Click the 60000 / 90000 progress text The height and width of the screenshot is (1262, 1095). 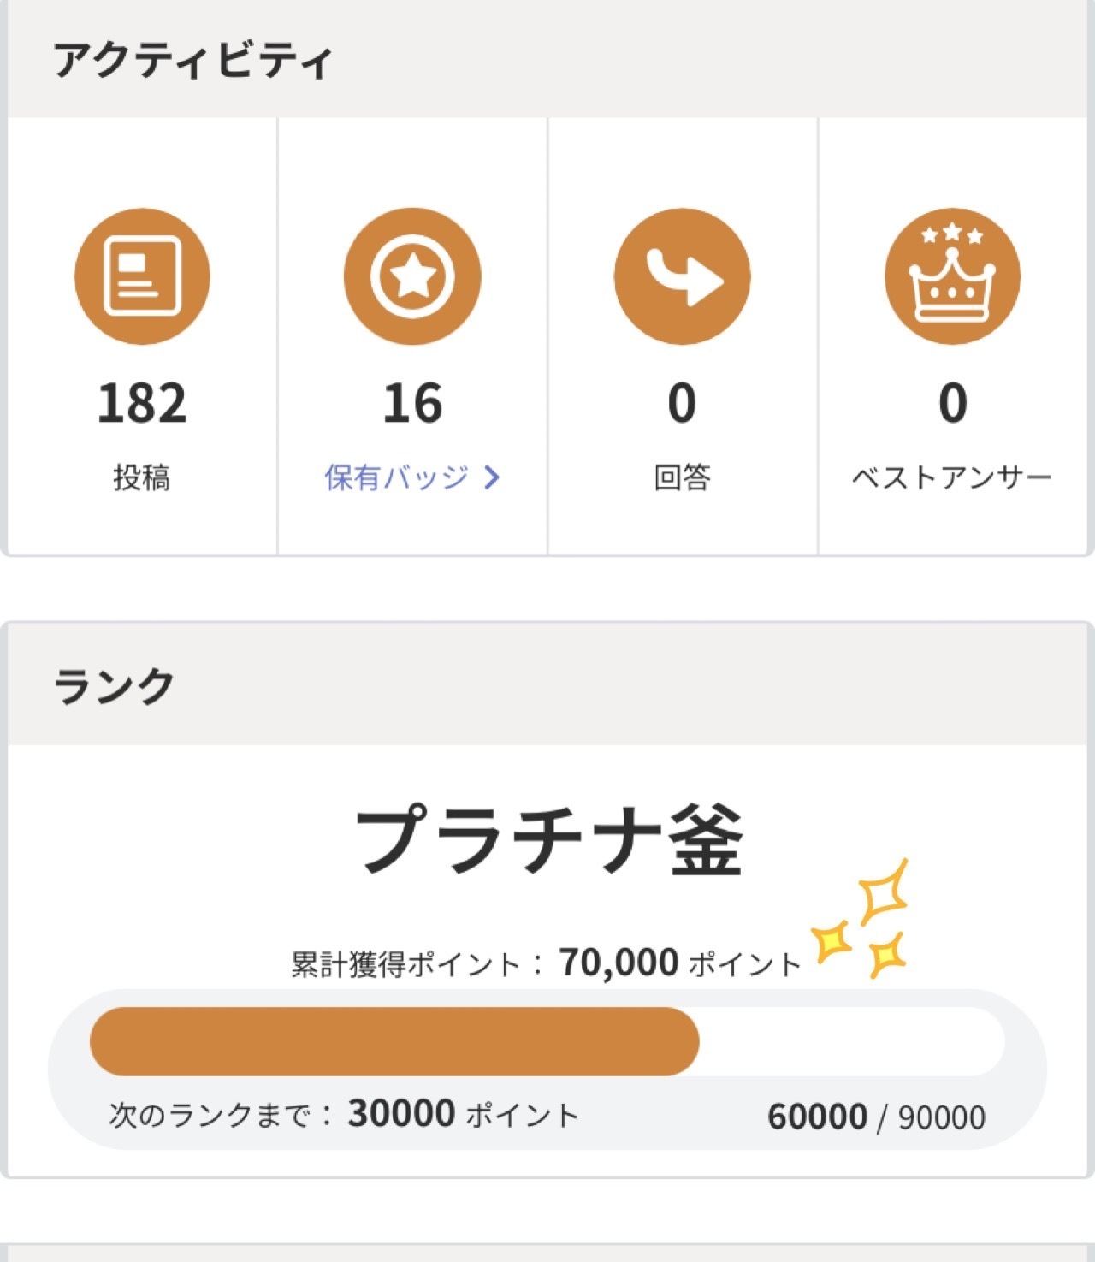(x=876, y=1117)
